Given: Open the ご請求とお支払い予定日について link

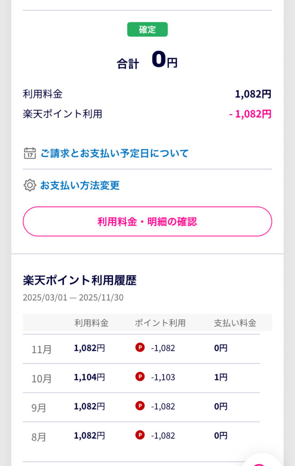Looking at the screenshot, I should point(114,153).
